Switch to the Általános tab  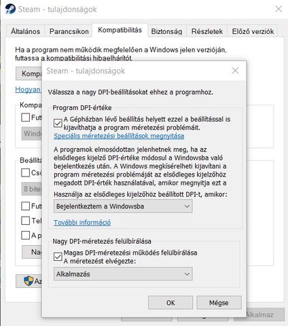click(x=25, y=31)
